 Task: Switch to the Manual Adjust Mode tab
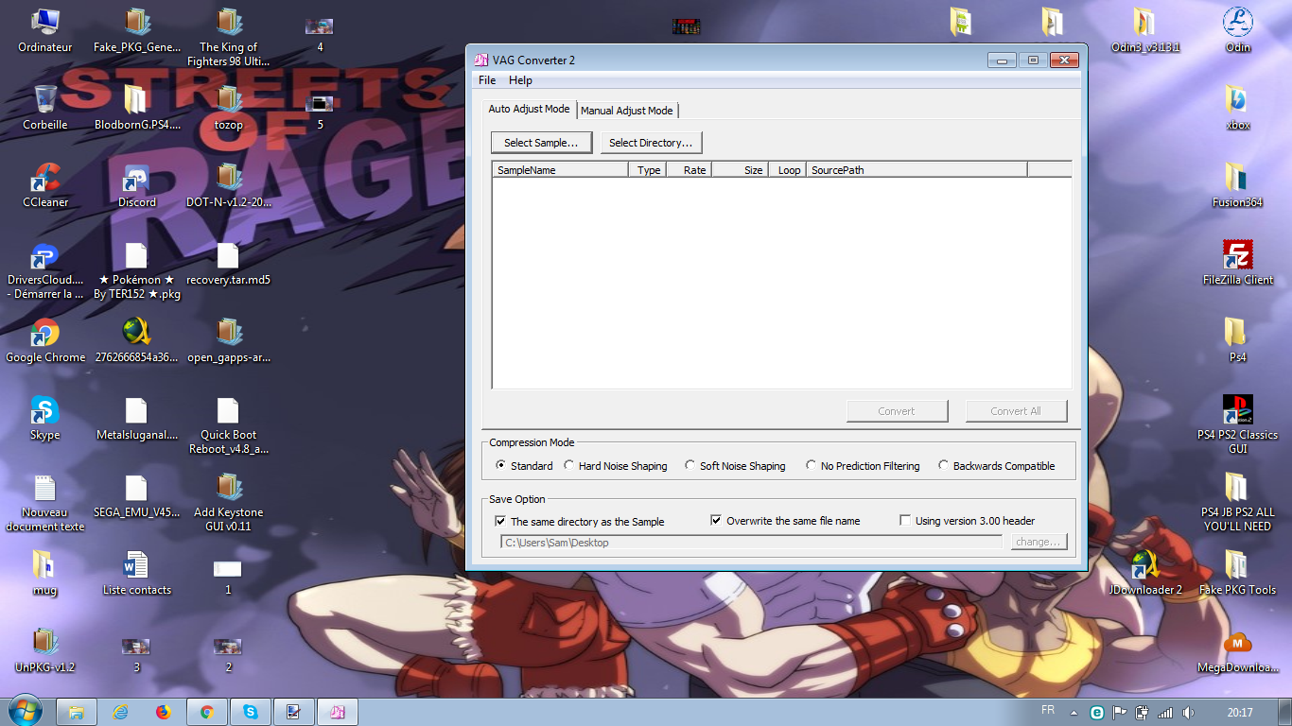[627, 111]
